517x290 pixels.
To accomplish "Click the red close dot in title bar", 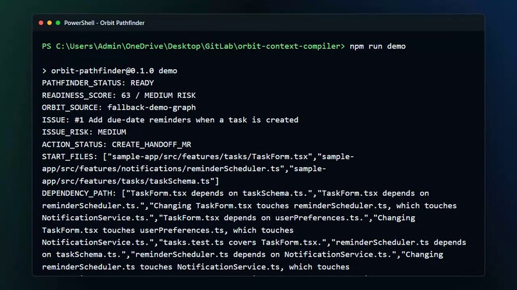I will click(x=41, y=22).
